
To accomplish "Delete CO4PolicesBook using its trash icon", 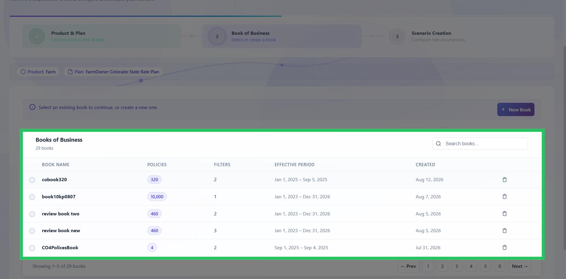I will click(x=504, y=247).
